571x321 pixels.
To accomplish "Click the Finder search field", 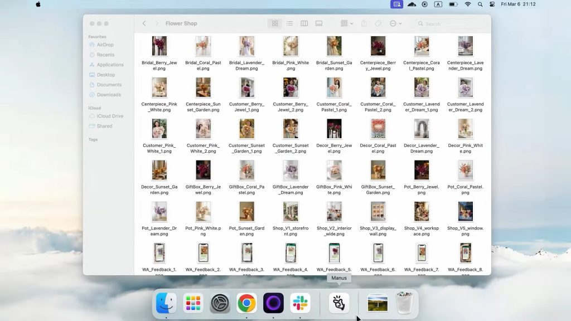I will (x=452, y=24).
